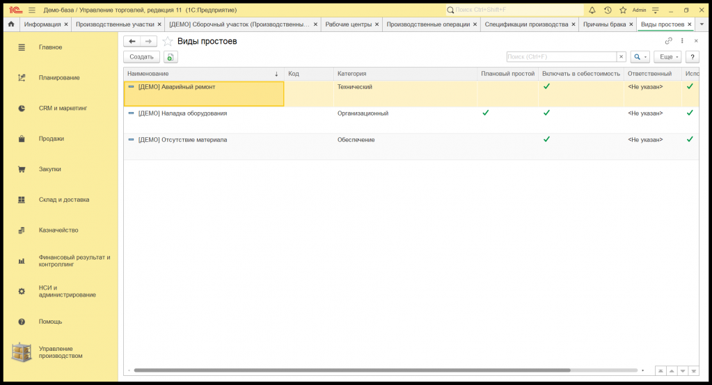Navigate back with left arrow

(x=132, y=41)
